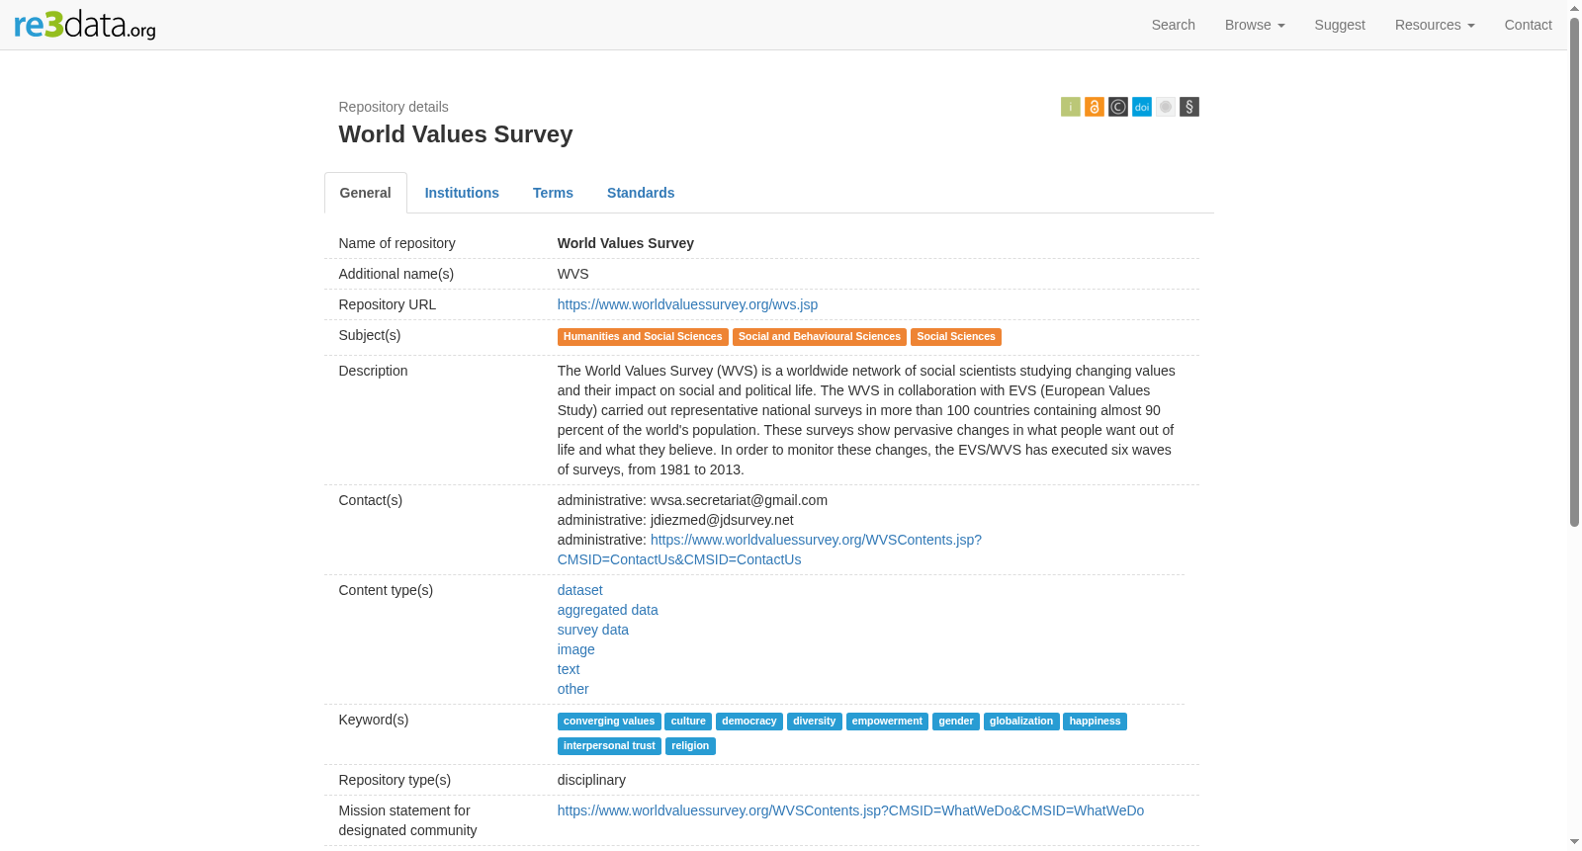Click the blue doi badge icon

click(1142, 107)
